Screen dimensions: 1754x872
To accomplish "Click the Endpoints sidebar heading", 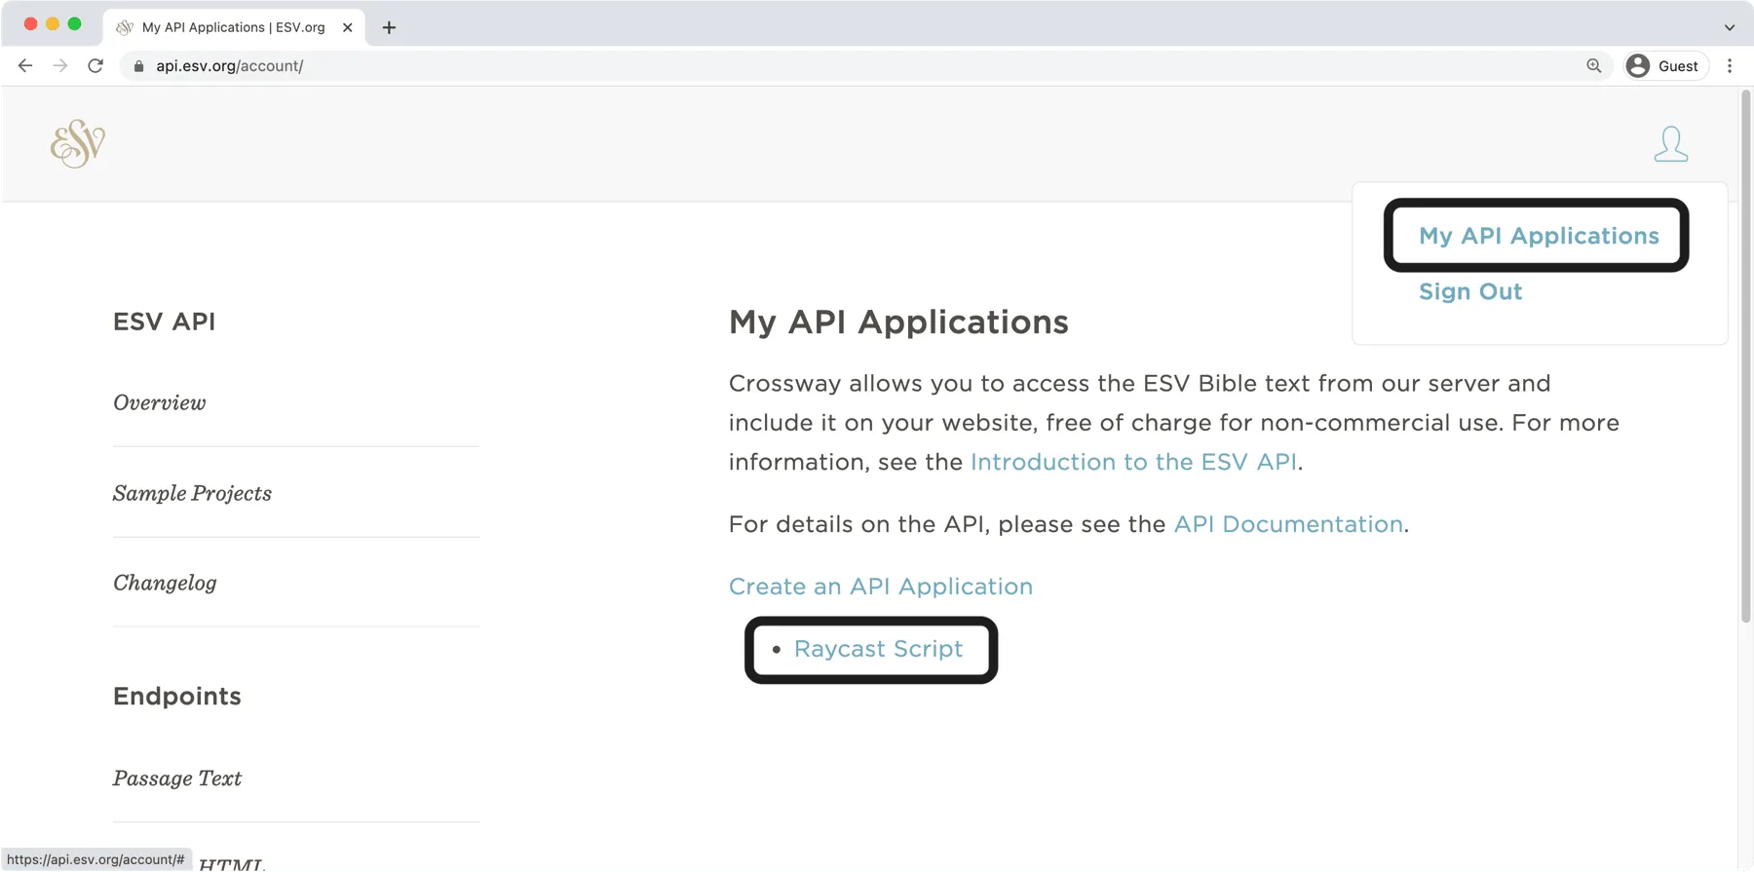I will (177, 696).
